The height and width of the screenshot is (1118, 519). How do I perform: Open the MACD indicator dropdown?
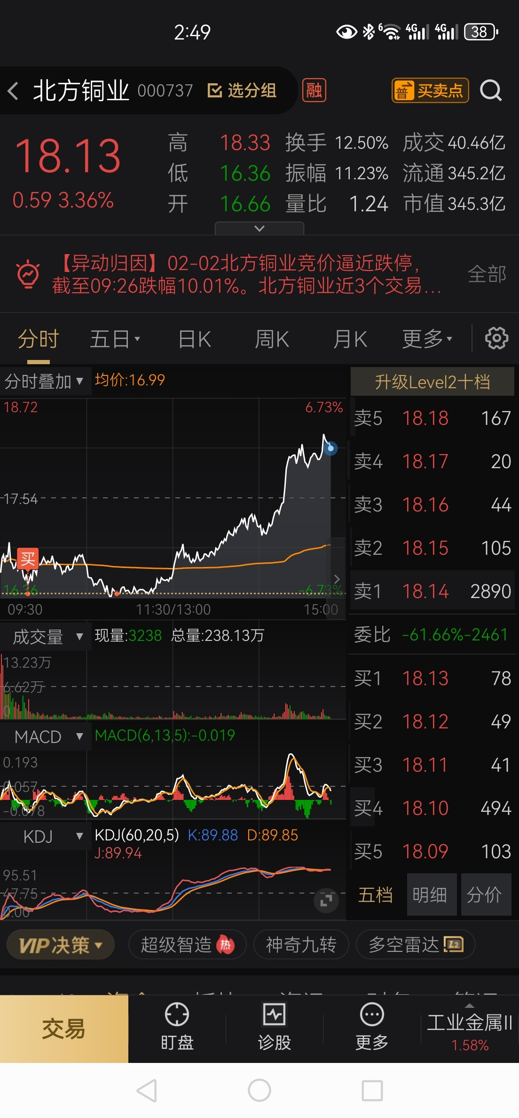[46, 737]
